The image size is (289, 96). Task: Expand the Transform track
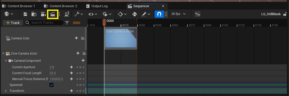(x=6, y=91)
